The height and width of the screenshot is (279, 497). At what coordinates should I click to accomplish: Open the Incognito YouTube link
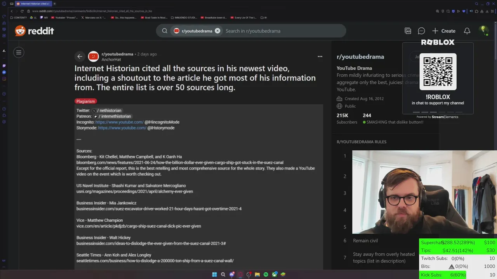pyautogui.click(x=119, y=122)
